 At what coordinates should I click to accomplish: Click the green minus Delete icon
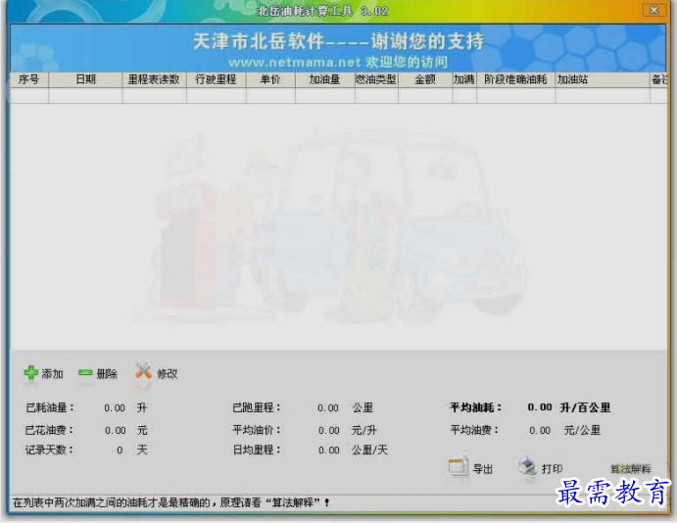[85, 372]
